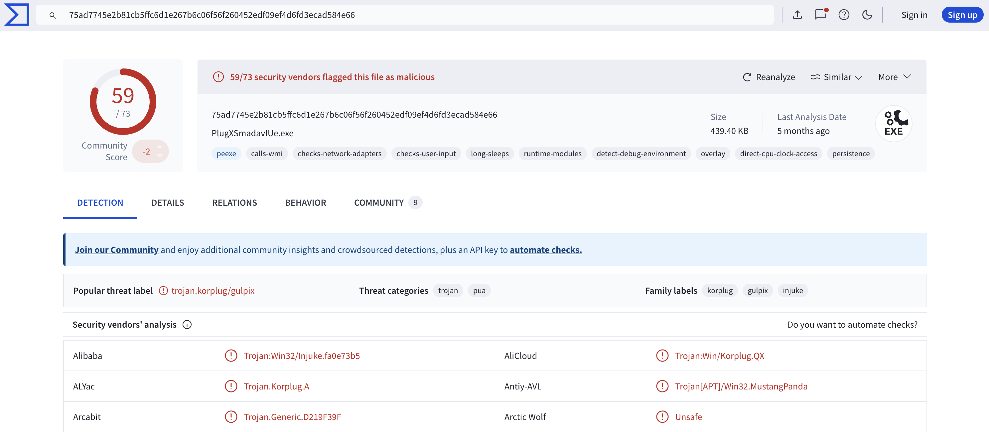
Task: Click info icon beside Security vendors' analysis
Action: pos(187,325)
